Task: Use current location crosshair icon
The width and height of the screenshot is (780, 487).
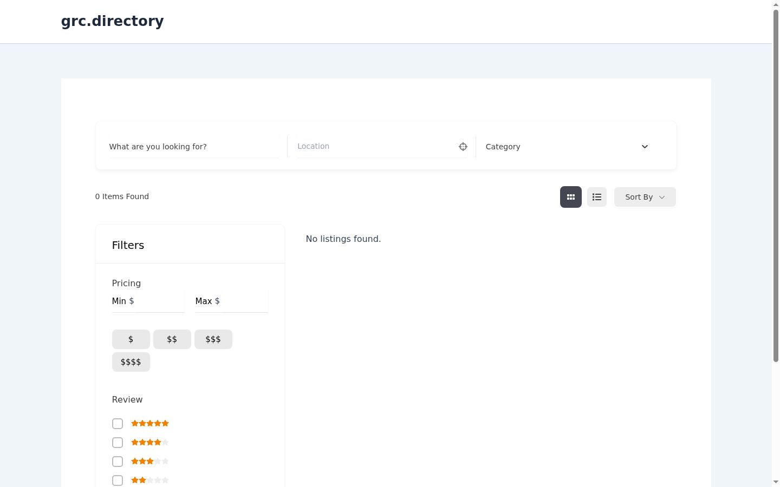Action: coord(463,147)
